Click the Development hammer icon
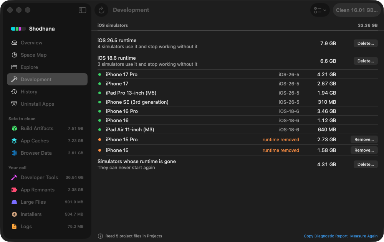The width and height of the screenshot is (384, 242). pos(14,79)
